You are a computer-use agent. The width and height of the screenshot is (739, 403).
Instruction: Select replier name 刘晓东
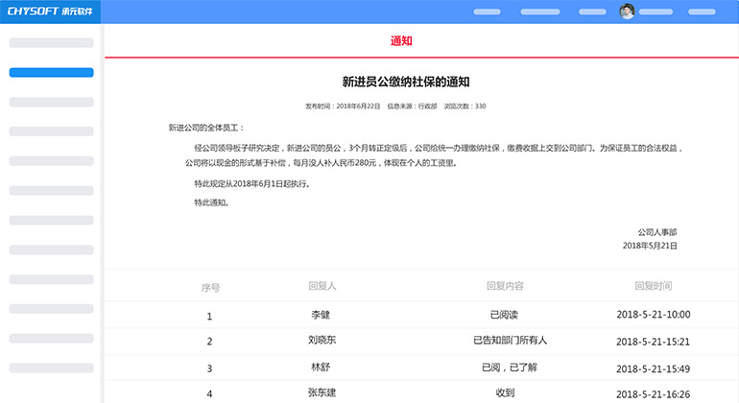point(322,340)
